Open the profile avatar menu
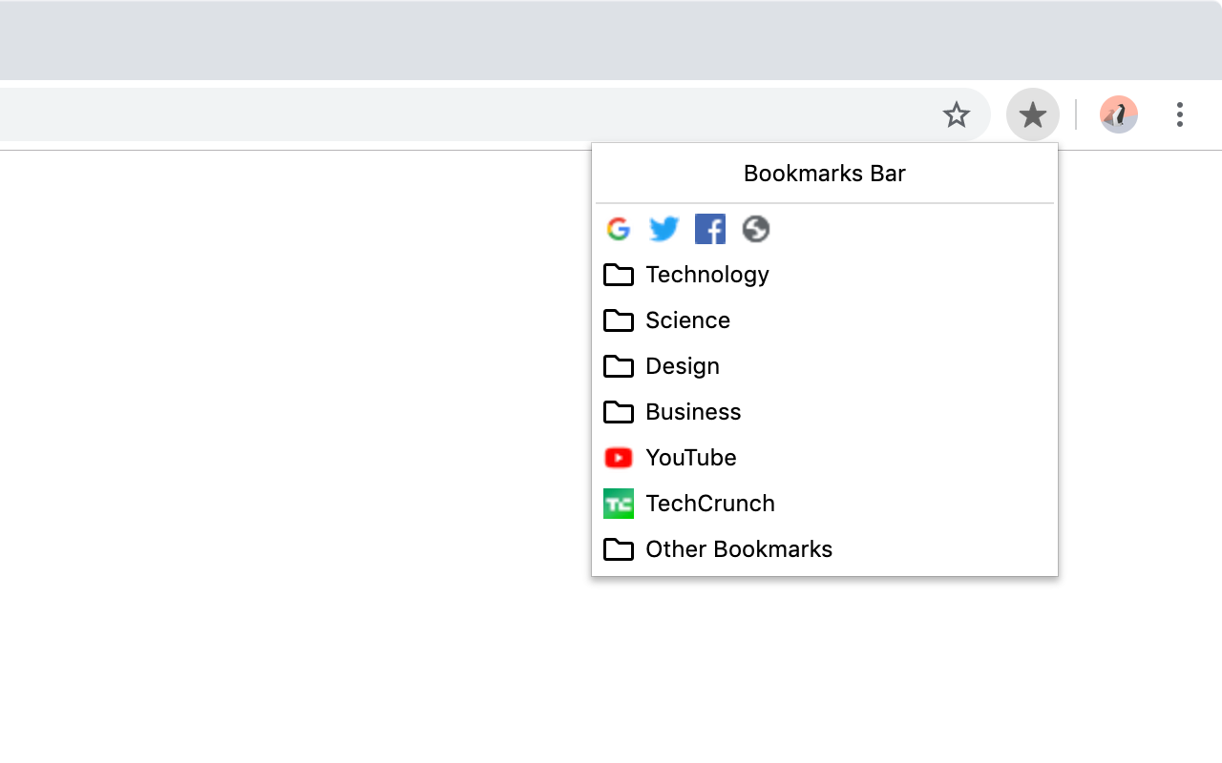This screenshot has height=763, width=1222. 1119,114
